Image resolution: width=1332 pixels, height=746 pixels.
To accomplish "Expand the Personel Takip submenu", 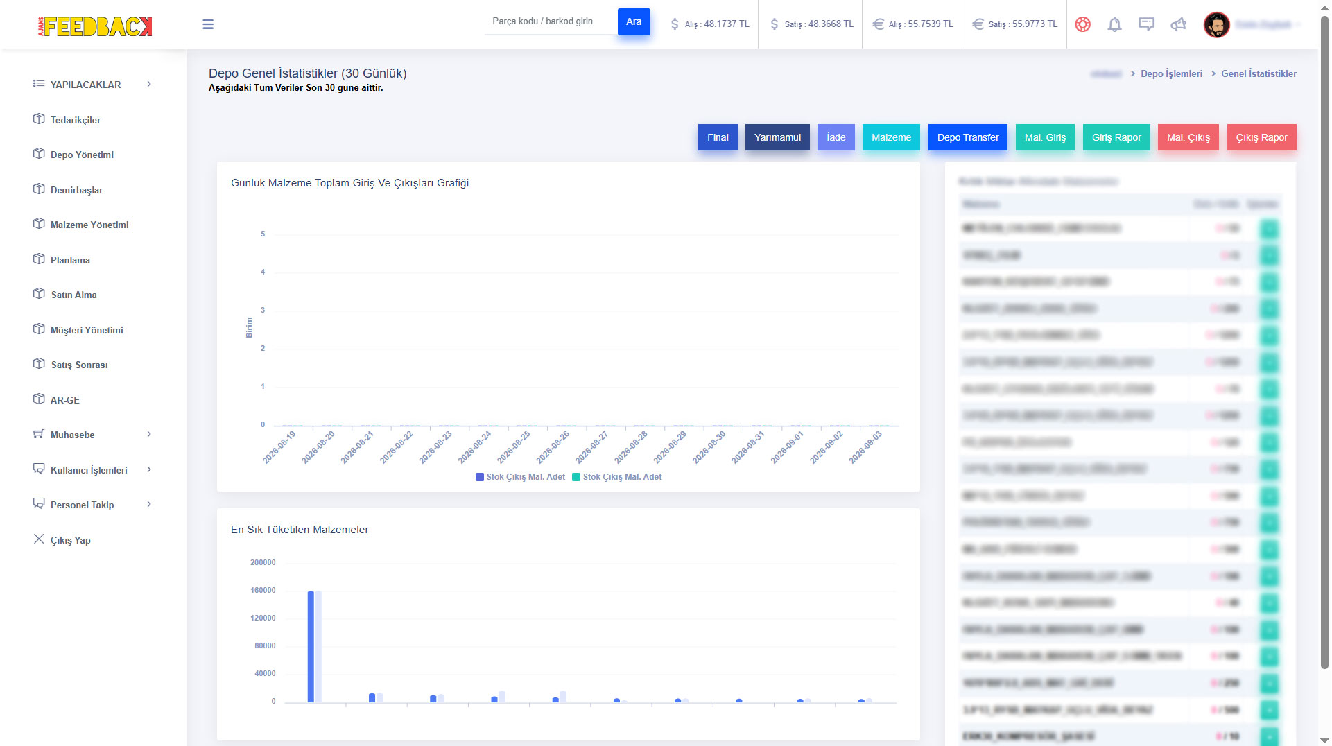I will [x=149, y=504].
